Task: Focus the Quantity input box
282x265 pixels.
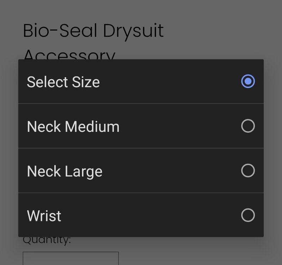Action: click(70, 258)
